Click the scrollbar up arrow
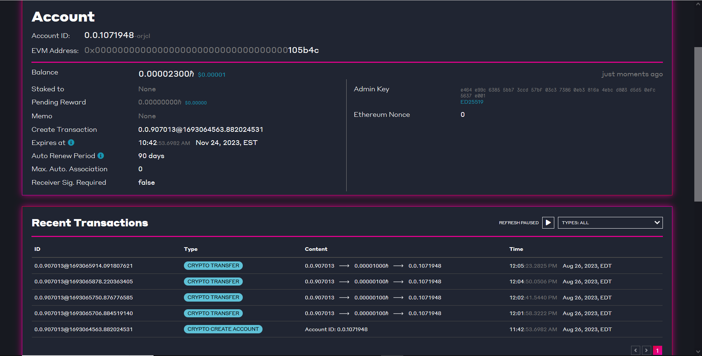Screen dimensions: 702x356 (x=698, y=4)
